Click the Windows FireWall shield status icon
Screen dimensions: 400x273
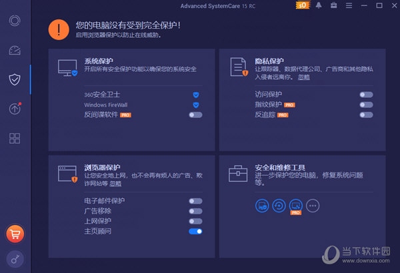[195, 105]
